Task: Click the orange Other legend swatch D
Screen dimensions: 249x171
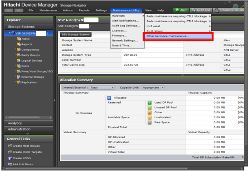Action: [x=149, y=113]
